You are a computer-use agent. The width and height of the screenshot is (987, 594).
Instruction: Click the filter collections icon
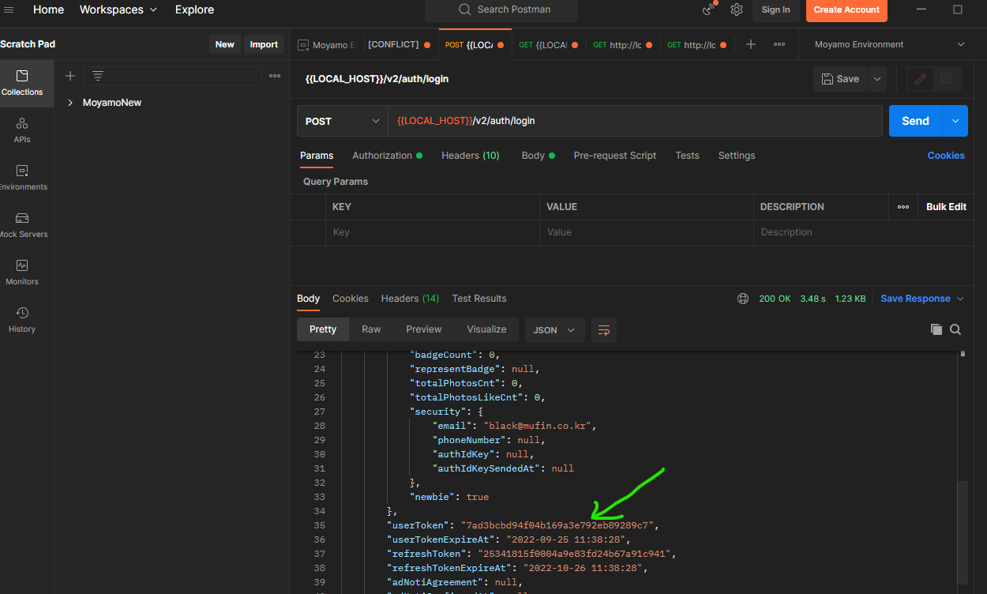(98, 76)
